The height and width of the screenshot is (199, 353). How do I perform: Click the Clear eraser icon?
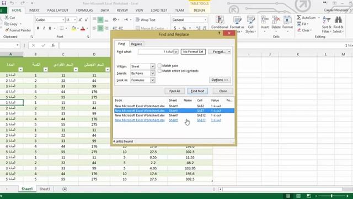pos(299,30)
